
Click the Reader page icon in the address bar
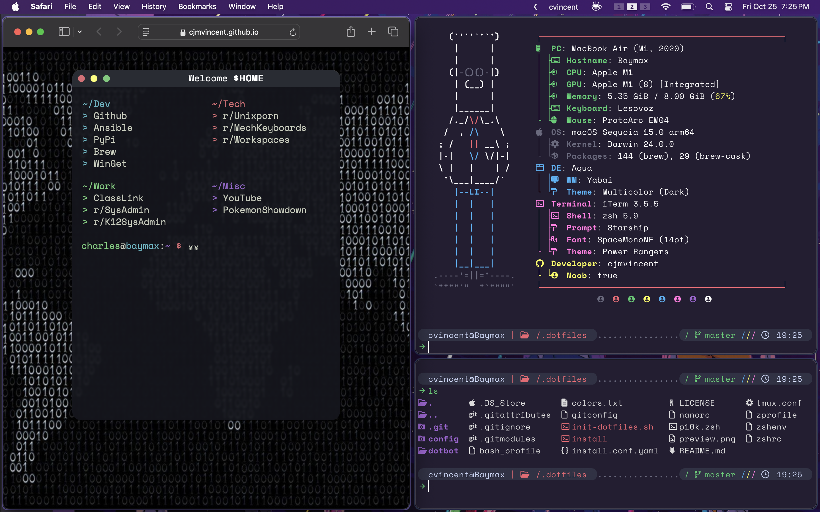(x=146, y=32)
